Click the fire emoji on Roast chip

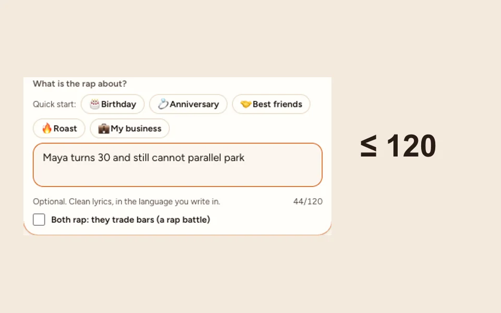pyautogui.click(x=46, y=128)
